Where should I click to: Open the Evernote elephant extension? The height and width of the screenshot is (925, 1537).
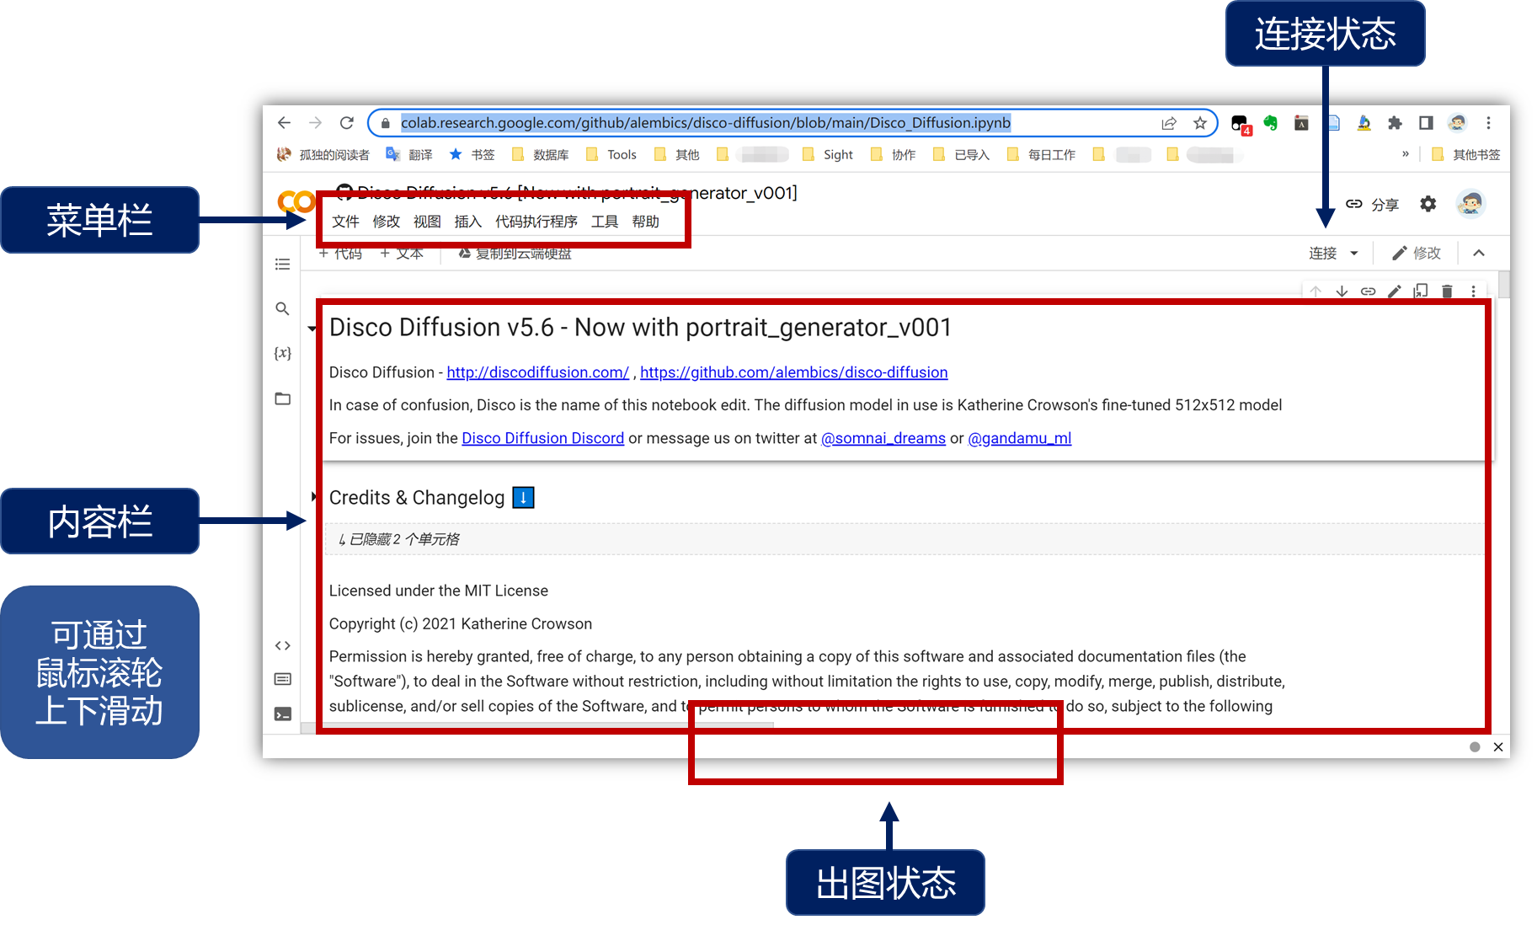tap(1270, 123)
